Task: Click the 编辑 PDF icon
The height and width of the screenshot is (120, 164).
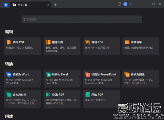Action: pos(9,42)
